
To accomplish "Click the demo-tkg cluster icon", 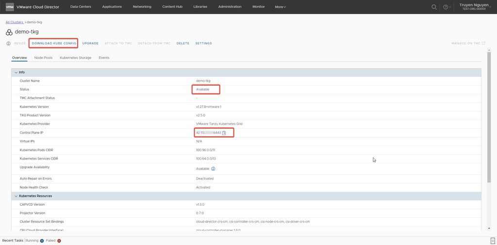I will pos(9,32).
